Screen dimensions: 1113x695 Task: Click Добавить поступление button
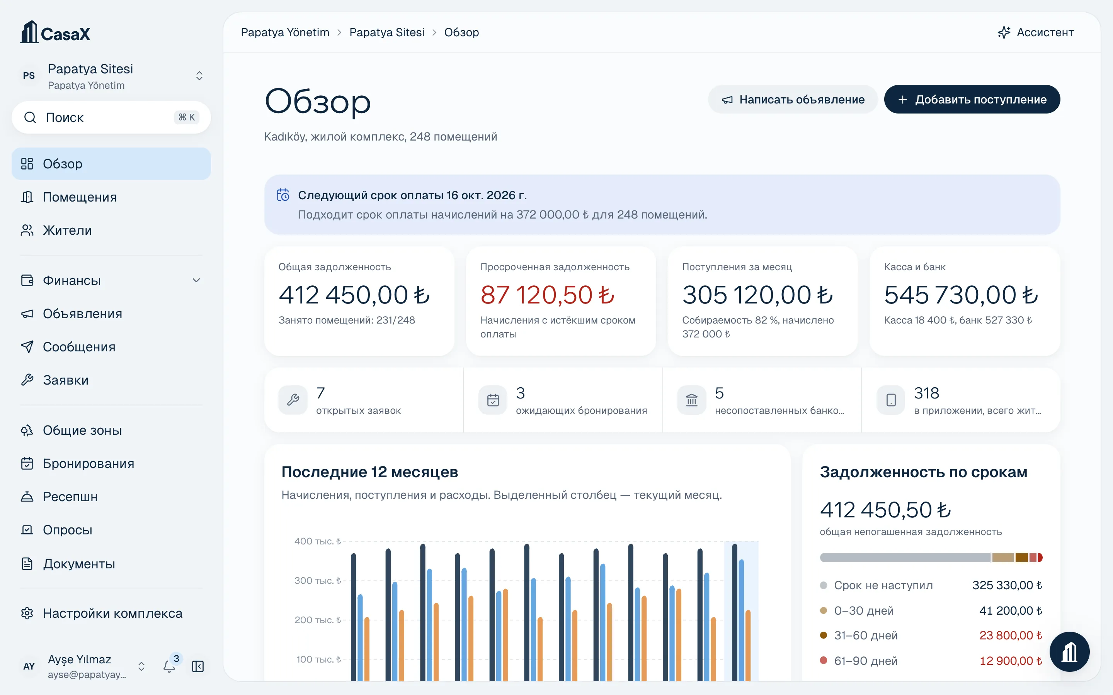click(x=972, y=99)
